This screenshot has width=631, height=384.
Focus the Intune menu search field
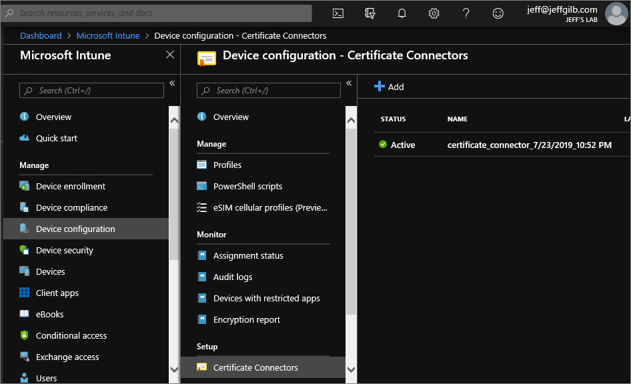click(x=92, y=91)
